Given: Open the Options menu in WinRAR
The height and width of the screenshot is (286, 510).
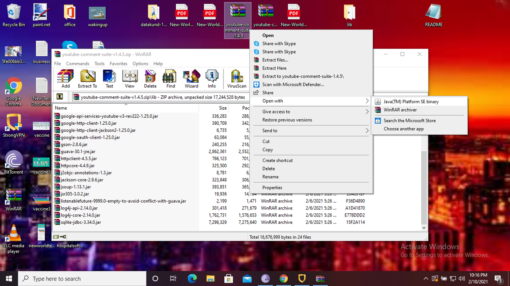Looking at the screenshot, I should [x=140, y=64].
